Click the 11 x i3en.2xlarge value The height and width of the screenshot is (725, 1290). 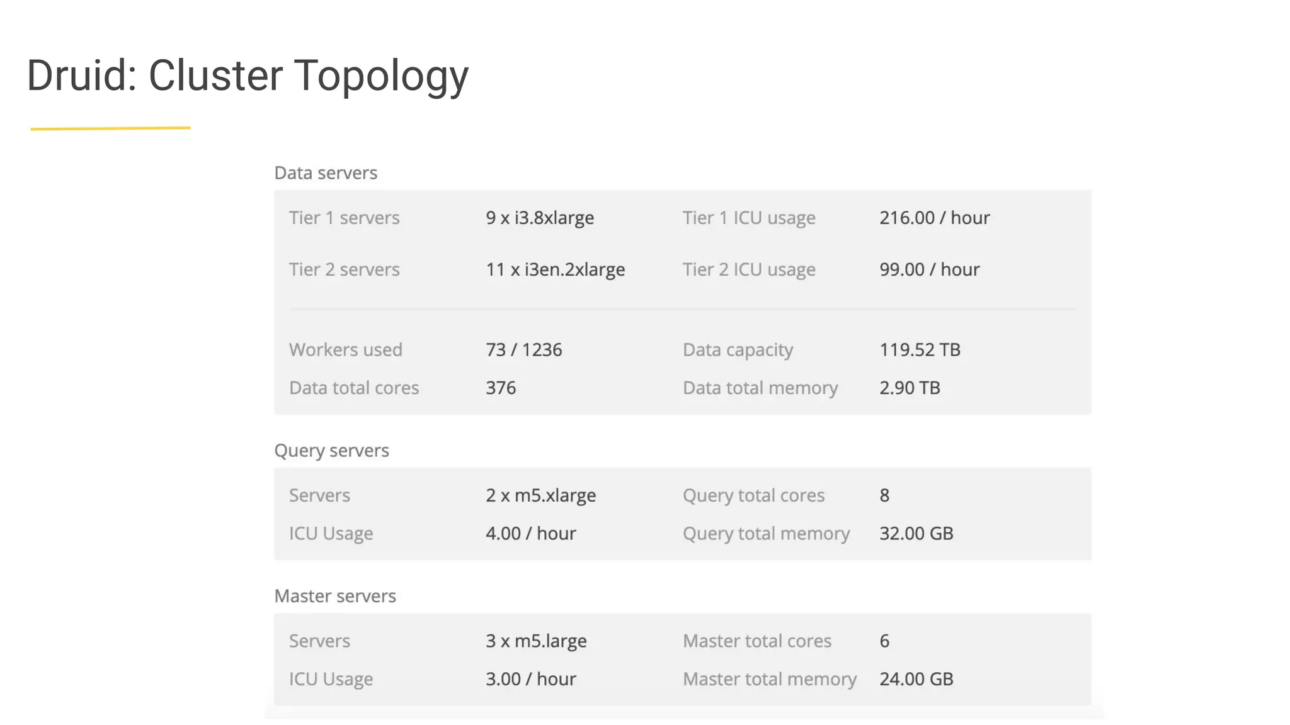pyautogui.click(x=556, y=269)
